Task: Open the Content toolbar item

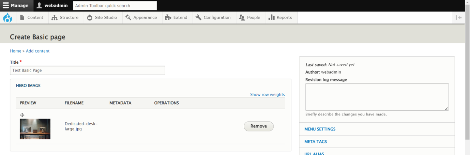Action: pyautogui.click(x=32, y=18)
